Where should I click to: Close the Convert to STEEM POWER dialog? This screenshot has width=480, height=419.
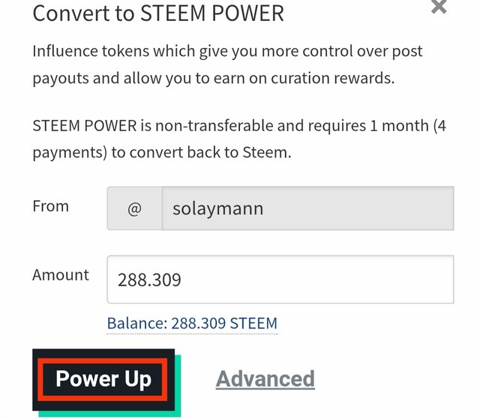click(x=439, y=7)
